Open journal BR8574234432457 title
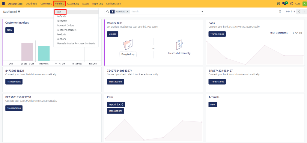The image size is (307, 143). point(221,71)
